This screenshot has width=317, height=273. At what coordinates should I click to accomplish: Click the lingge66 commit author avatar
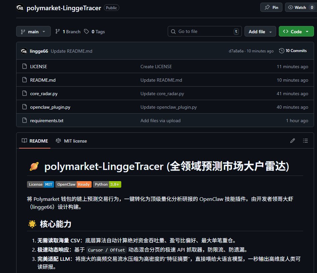[24, 51]
